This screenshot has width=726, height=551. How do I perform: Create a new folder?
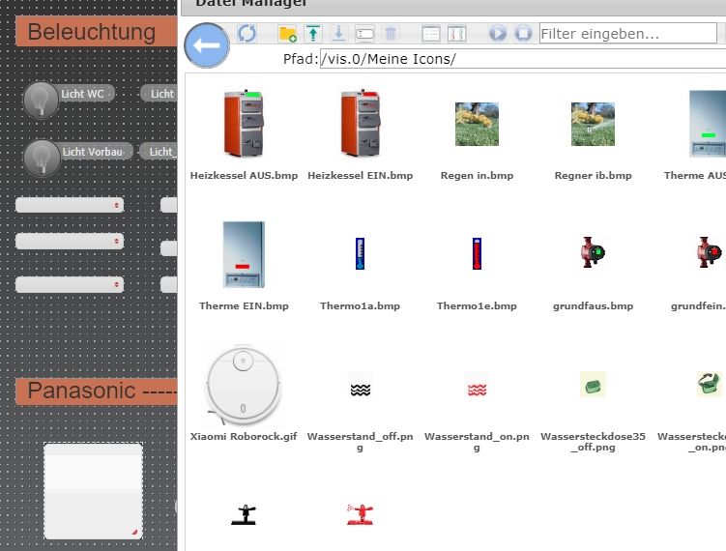pyautogui.click(x=287, y=34)
